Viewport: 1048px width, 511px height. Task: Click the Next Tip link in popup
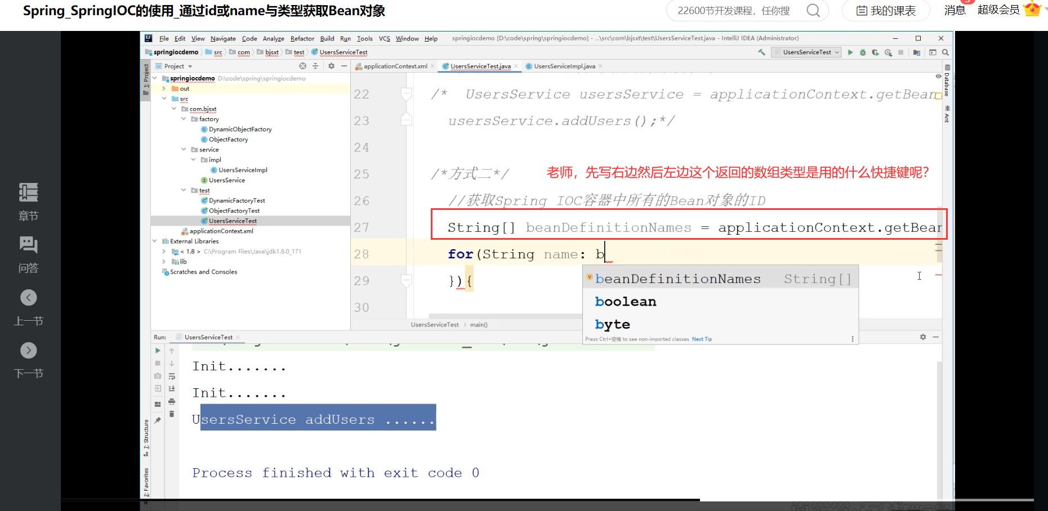[702, 339]
